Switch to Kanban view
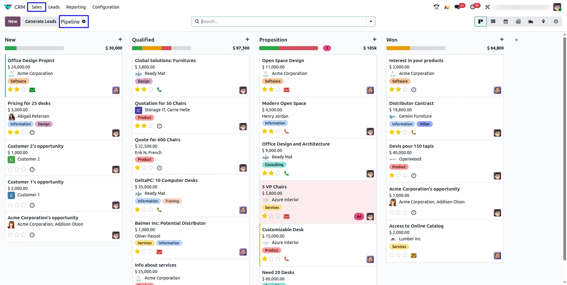The height and width of the screenshot is (285, 567). pos(481,21)
